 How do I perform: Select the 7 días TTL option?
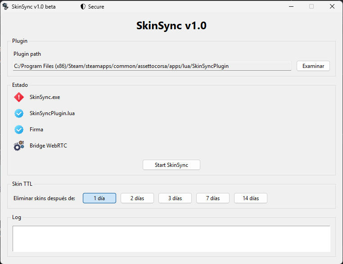click(x=213, y=198)
